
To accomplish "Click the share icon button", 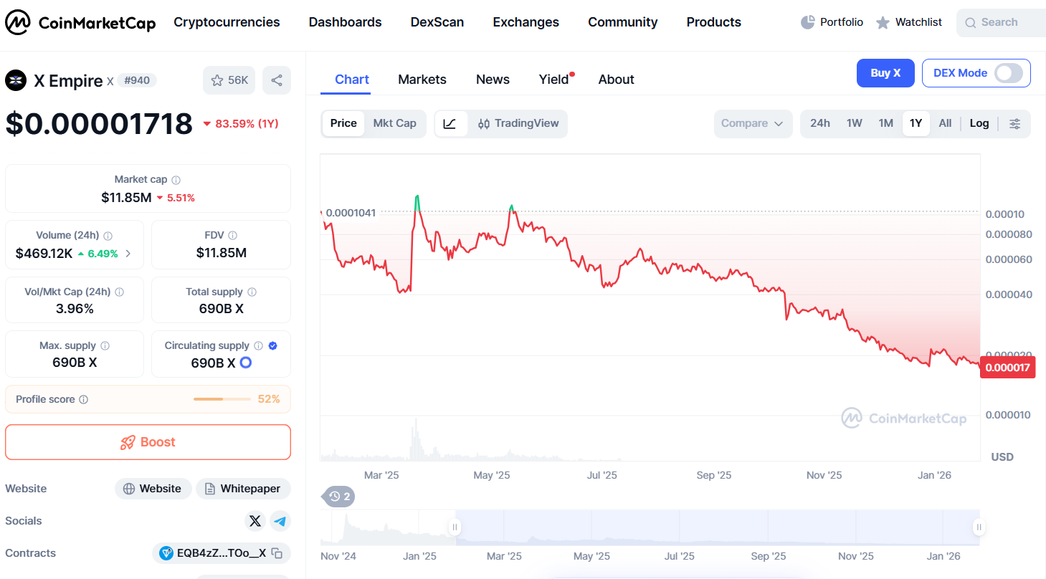I will 277,80.
